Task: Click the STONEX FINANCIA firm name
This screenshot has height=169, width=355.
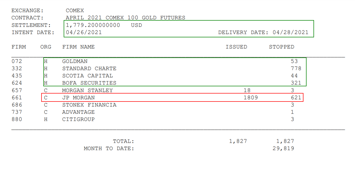Action: [x=89, y=105]
